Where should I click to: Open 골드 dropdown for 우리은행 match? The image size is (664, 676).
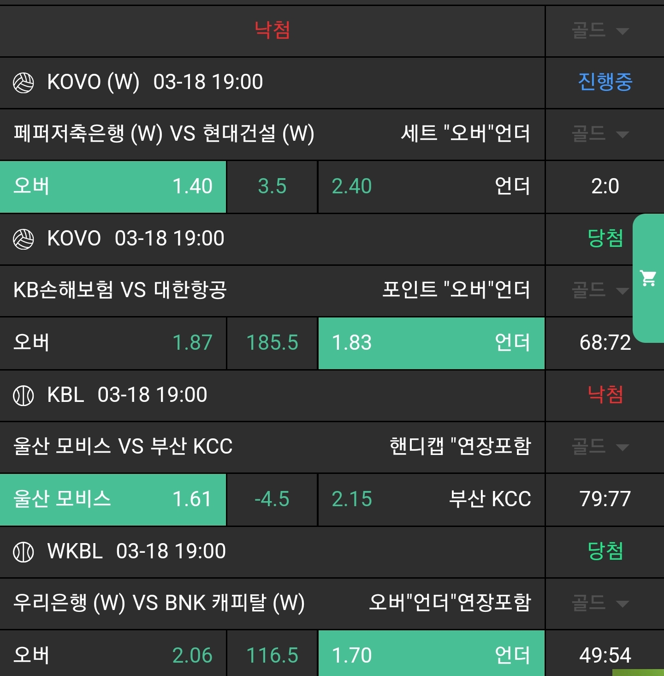600,604
